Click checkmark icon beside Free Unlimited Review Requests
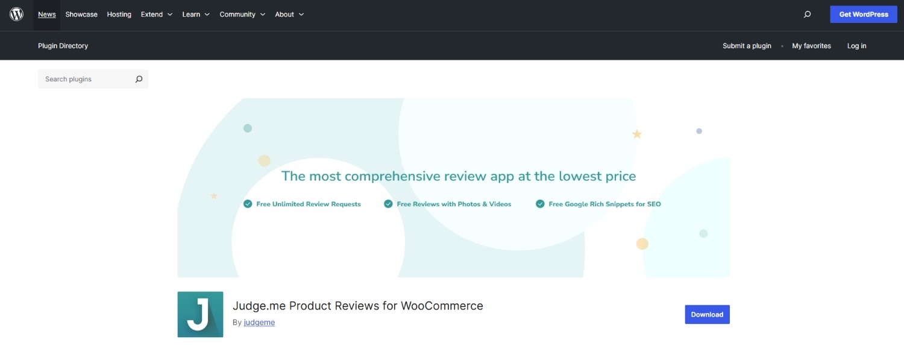This screenshot has height=345, width=904. pyautogui.click(x=248, y=204)
